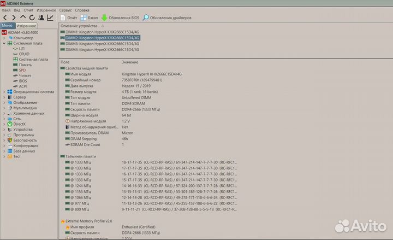Screen dimensions: 393x240
Task: Generate a report with the Отчёт button
Action: coord(69,18)
